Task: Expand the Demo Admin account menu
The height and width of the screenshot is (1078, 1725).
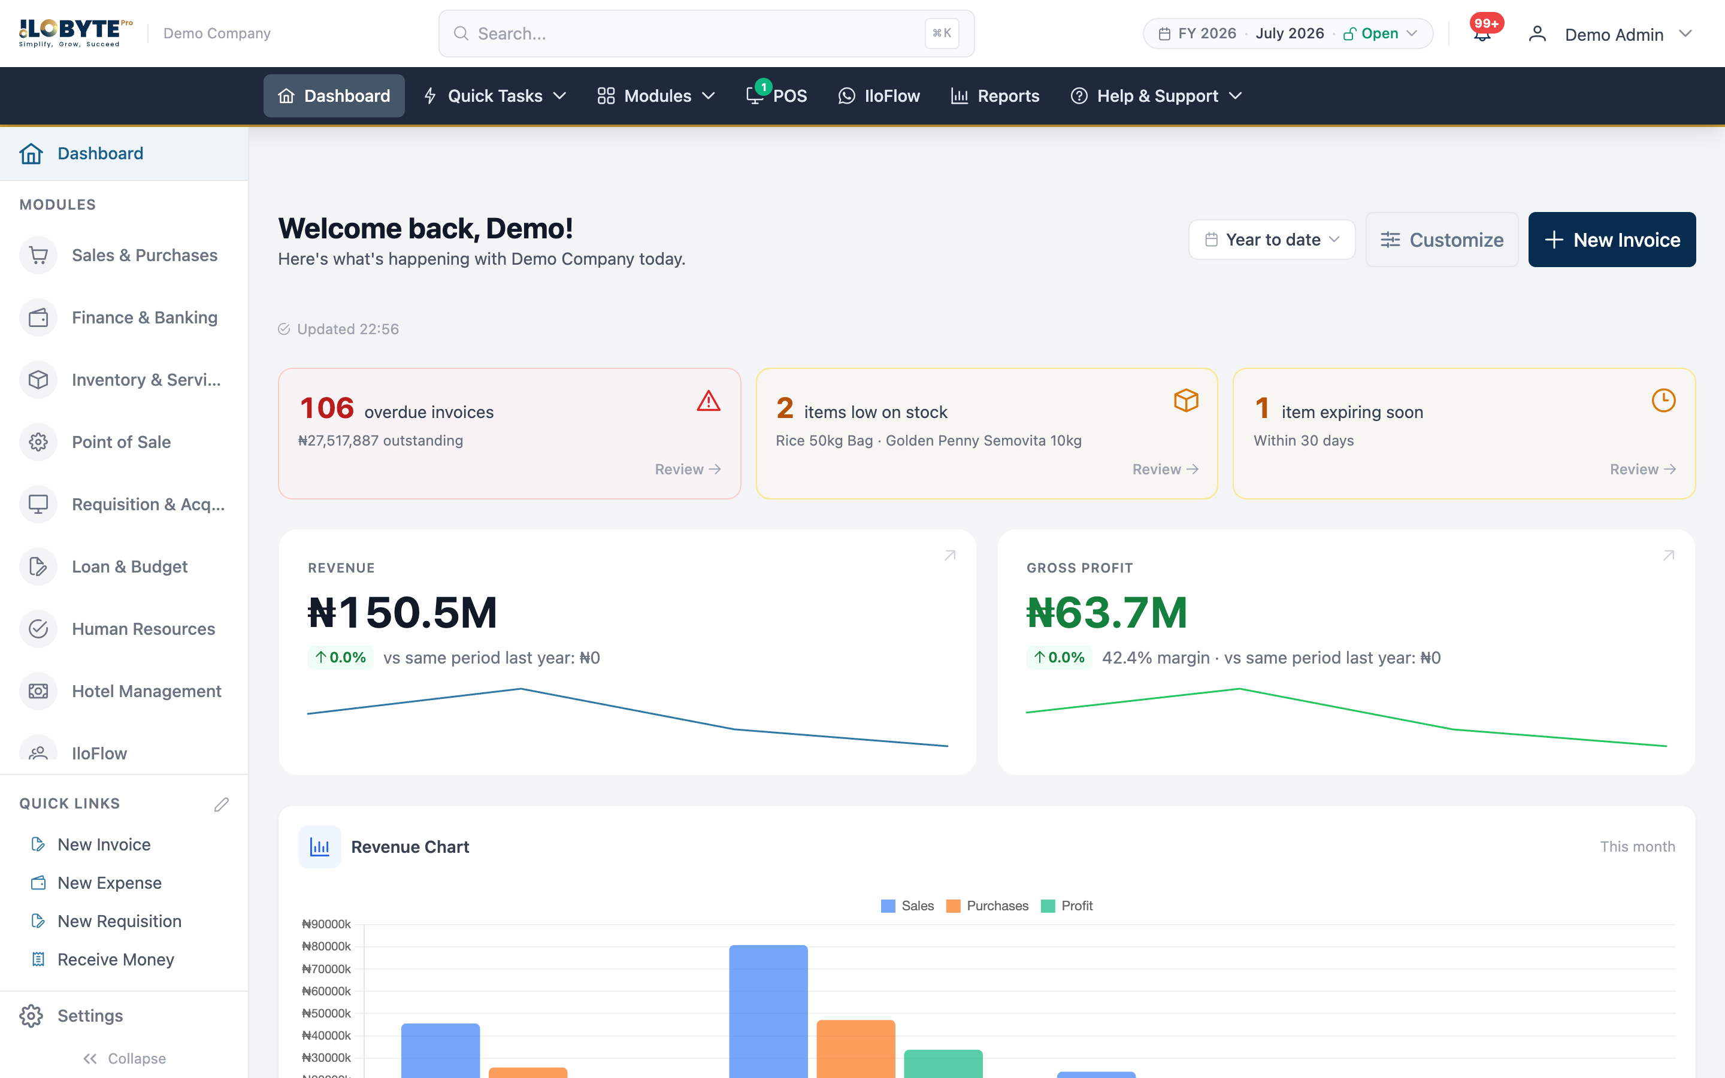Action: [x=1609, y=34]
